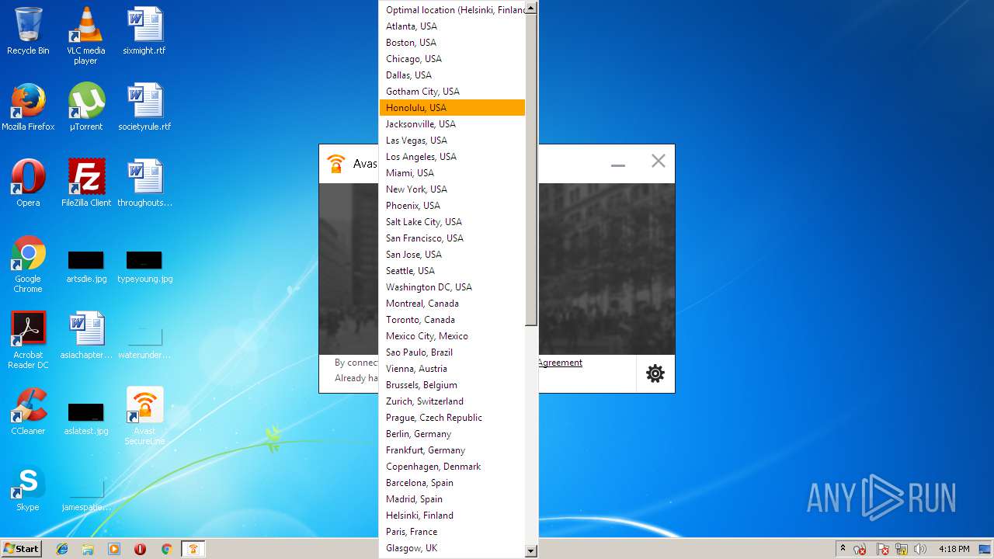This screenshot has height=559, width=994.
Task: Select Jacksonville, USA location
Action: [x=452, y=124]
